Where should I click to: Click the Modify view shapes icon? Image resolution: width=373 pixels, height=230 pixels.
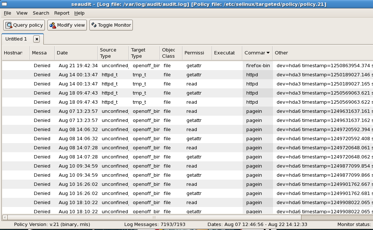(53, 25)
